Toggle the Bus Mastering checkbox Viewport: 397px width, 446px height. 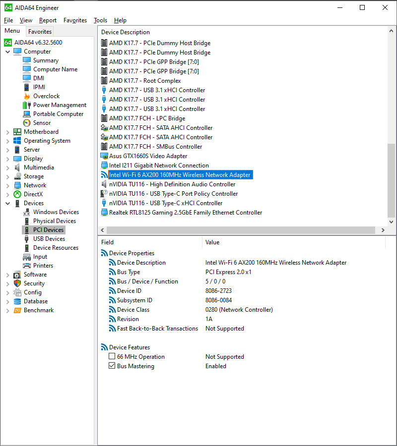pyautogui.click(x=112, y=366)
